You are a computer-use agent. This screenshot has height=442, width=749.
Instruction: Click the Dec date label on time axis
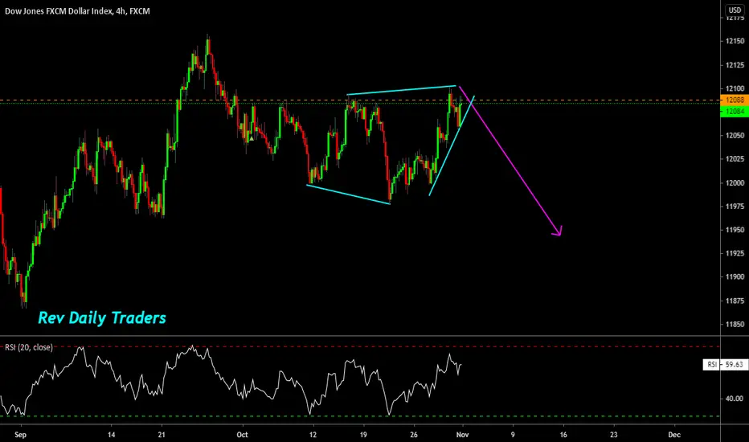pyautogui.click(x=674, y=435)
